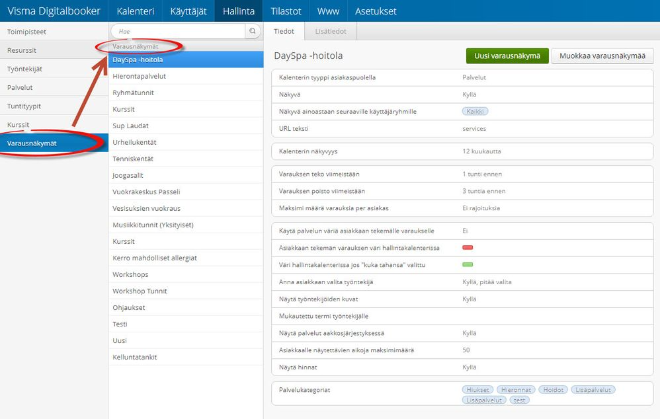Viewport: 660px width, 419px height.
Task: Click the Kaikki user group tag
Action: coord(475,112)
